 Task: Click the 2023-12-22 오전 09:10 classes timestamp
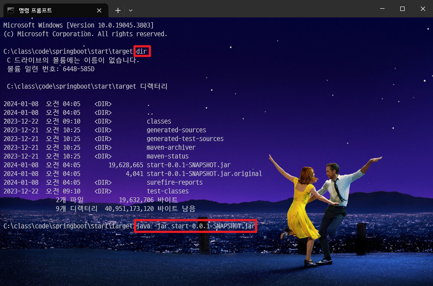coord(42,121)
